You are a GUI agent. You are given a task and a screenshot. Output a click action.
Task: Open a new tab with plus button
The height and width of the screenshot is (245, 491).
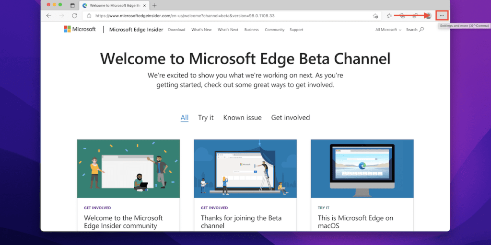point(154,5)
